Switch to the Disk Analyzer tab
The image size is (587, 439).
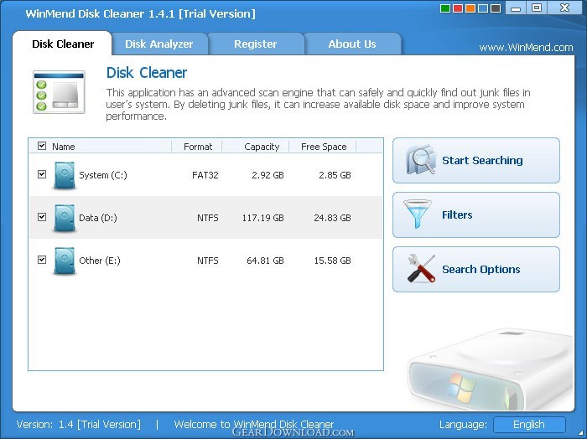tap(159, 44)
